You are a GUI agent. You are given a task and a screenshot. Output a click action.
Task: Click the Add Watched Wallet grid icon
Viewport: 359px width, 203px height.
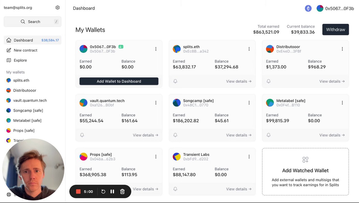(305, 160)
